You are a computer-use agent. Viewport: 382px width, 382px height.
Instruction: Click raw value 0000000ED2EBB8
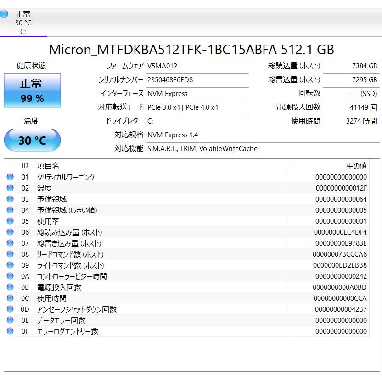[x=340, y=265]
